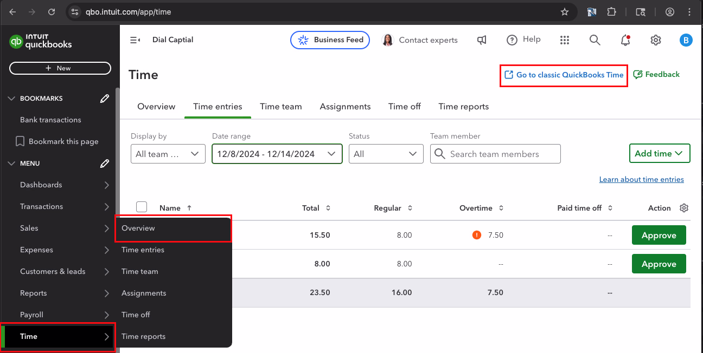Image resolution: width=703 pixels, height=353 pixels.
Task: Click the search magnifier icon in header
Action: point(595,40)
